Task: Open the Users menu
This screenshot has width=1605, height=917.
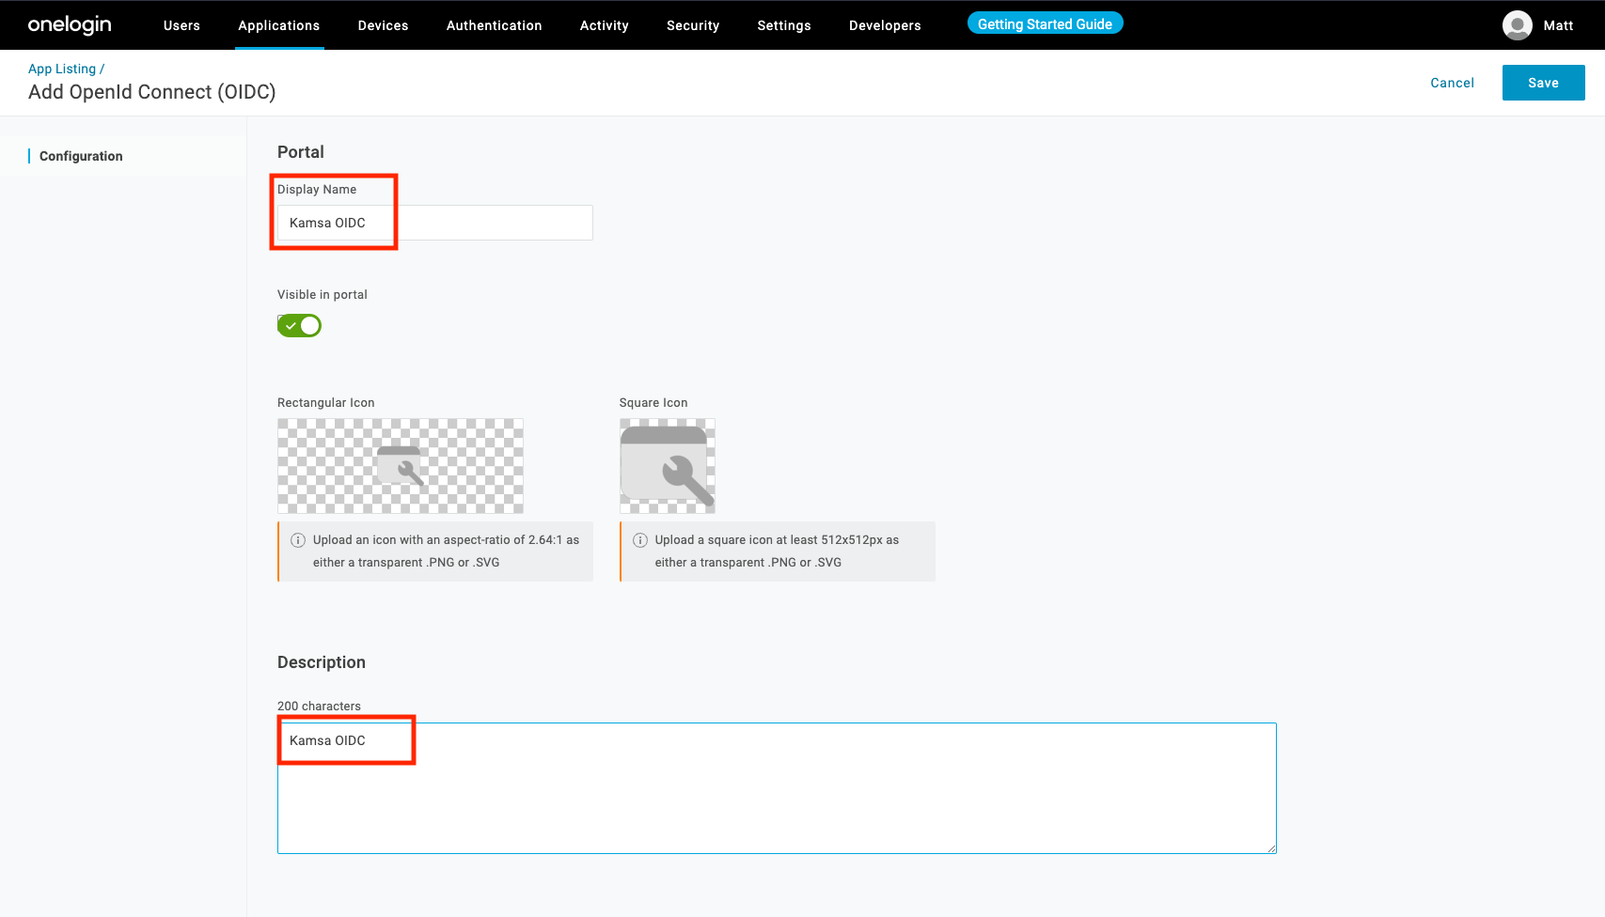Action: (181, 25)
